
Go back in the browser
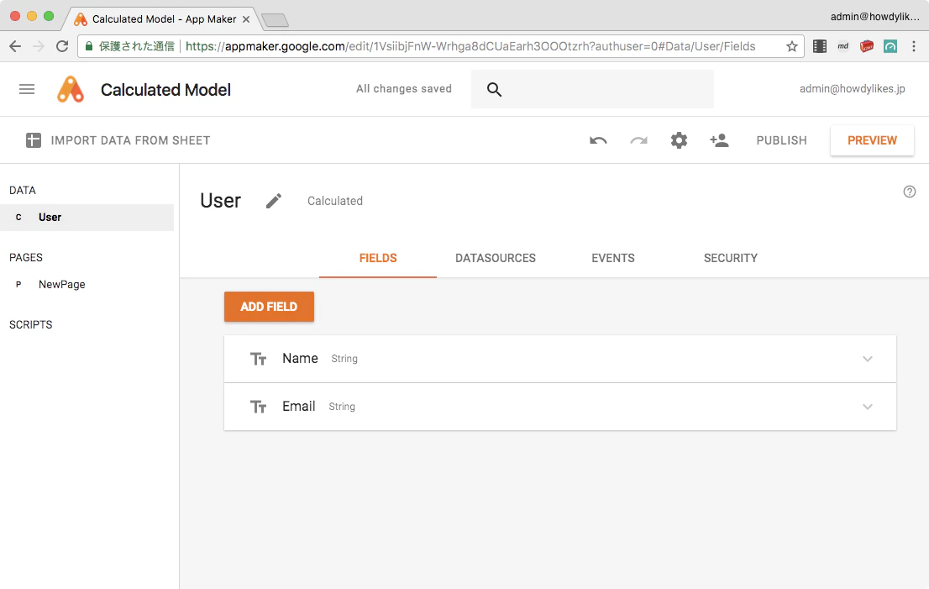click(x=15, y=46)
